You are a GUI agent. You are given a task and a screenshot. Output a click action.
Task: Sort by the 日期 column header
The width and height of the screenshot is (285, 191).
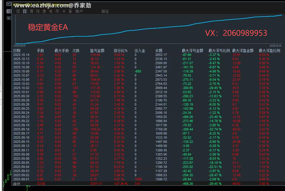click(17, 51)
